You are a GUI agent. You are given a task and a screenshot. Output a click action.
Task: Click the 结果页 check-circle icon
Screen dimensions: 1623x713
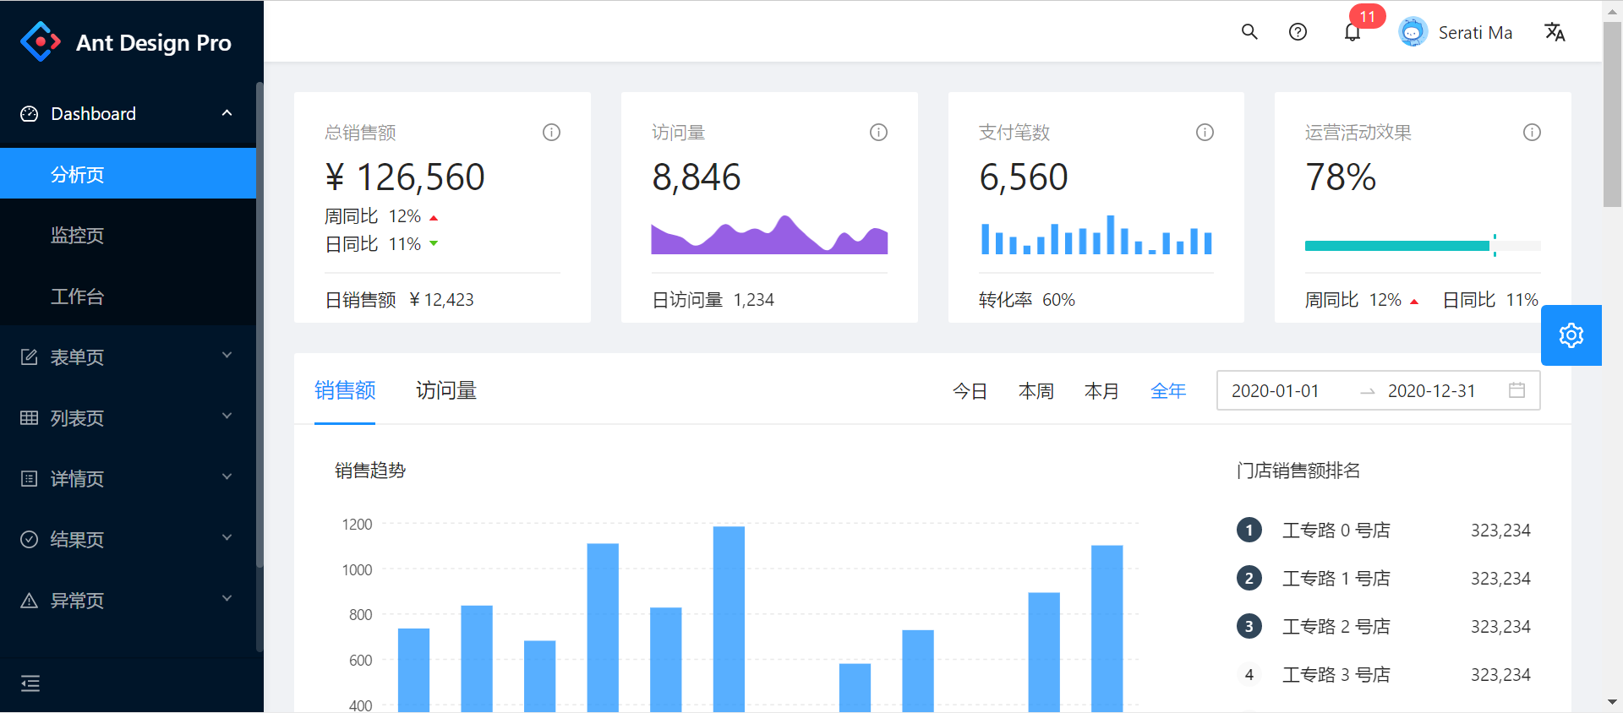[30, 540]
